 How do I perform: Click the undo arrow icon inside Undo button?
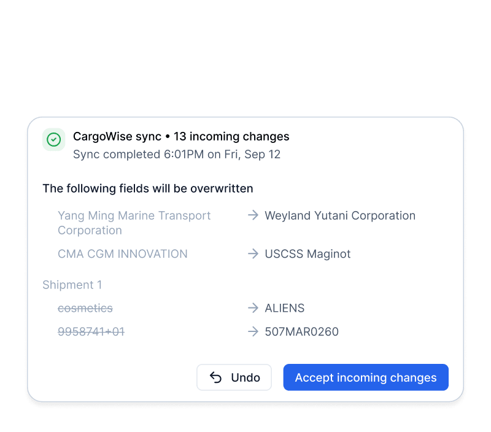[215, 377]
